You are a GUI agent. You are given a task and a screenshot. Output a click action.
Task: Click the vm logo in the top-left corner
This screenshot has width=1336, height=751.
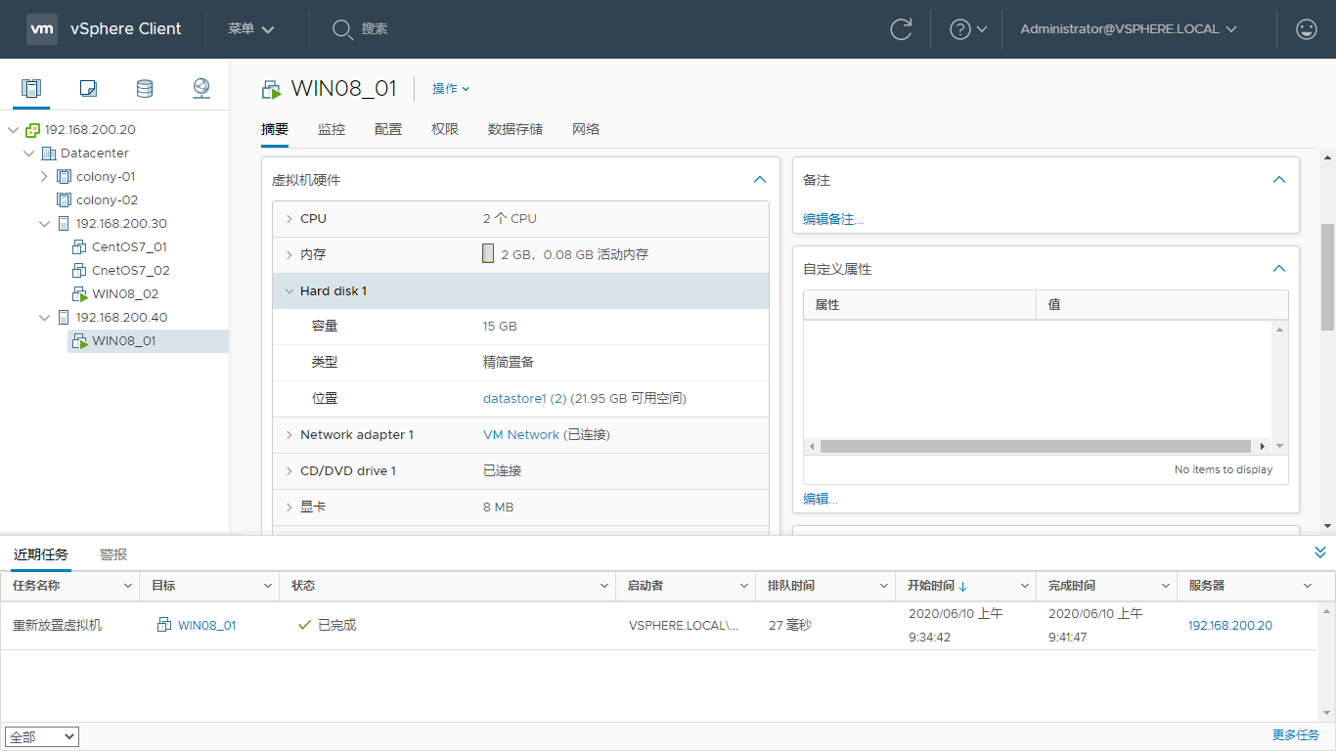coord(42,28)
